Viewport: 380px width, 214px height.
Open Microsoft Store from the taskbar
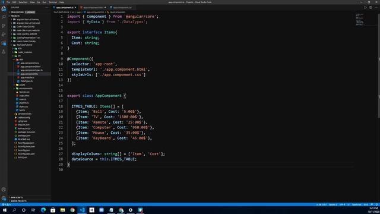(x=53, y=210)
